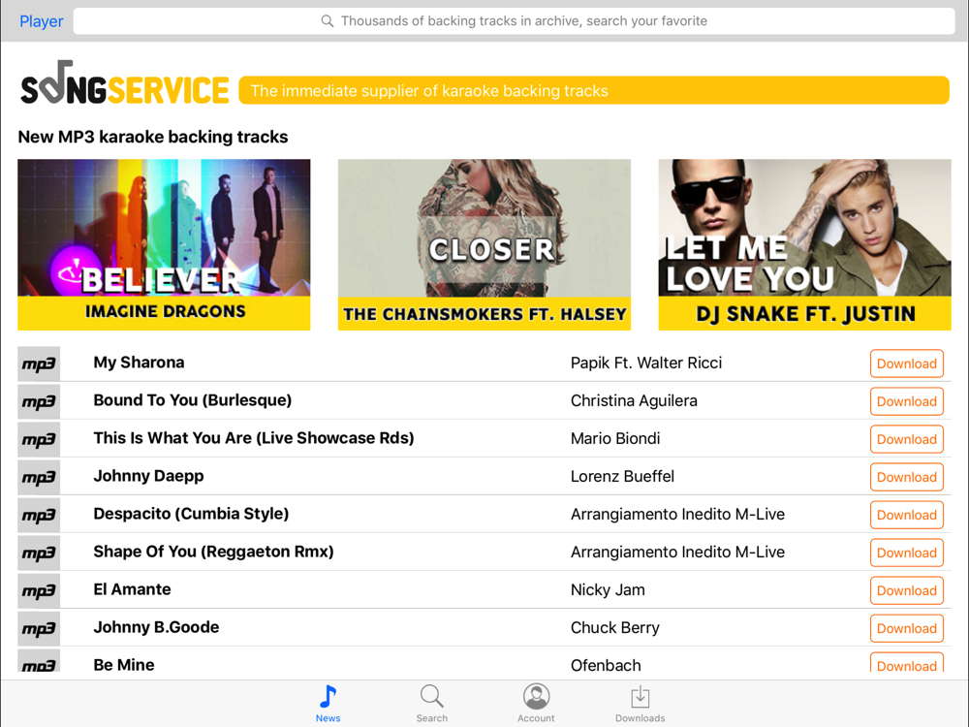This screenshot has height=727, width=969.
Task: Select the title Bound To You (Burlesque)
Action: pyautogui.click(x=192, y=400)
